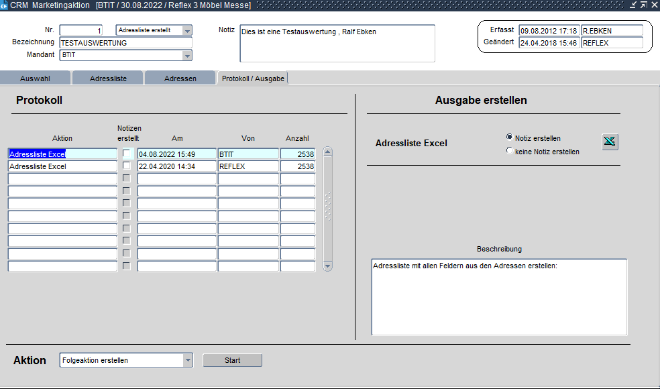
Task: Toggle Notizen erstellt checkbox in first row
Action: tap(126, 154)
